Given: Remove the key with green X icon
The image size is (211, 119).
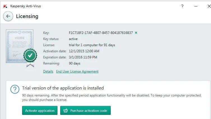Looking at the screenshot, I should tap(136, 33).
